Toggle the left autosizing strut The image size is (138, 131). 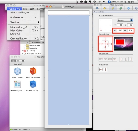100,44
